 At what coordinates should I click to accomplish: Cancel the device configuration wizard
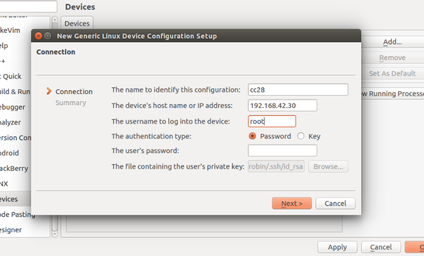pos(335,203)
